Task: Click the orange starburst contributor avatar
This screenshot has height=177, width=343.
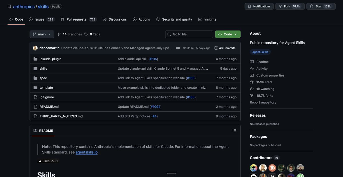Action: [x=272, y=168]
